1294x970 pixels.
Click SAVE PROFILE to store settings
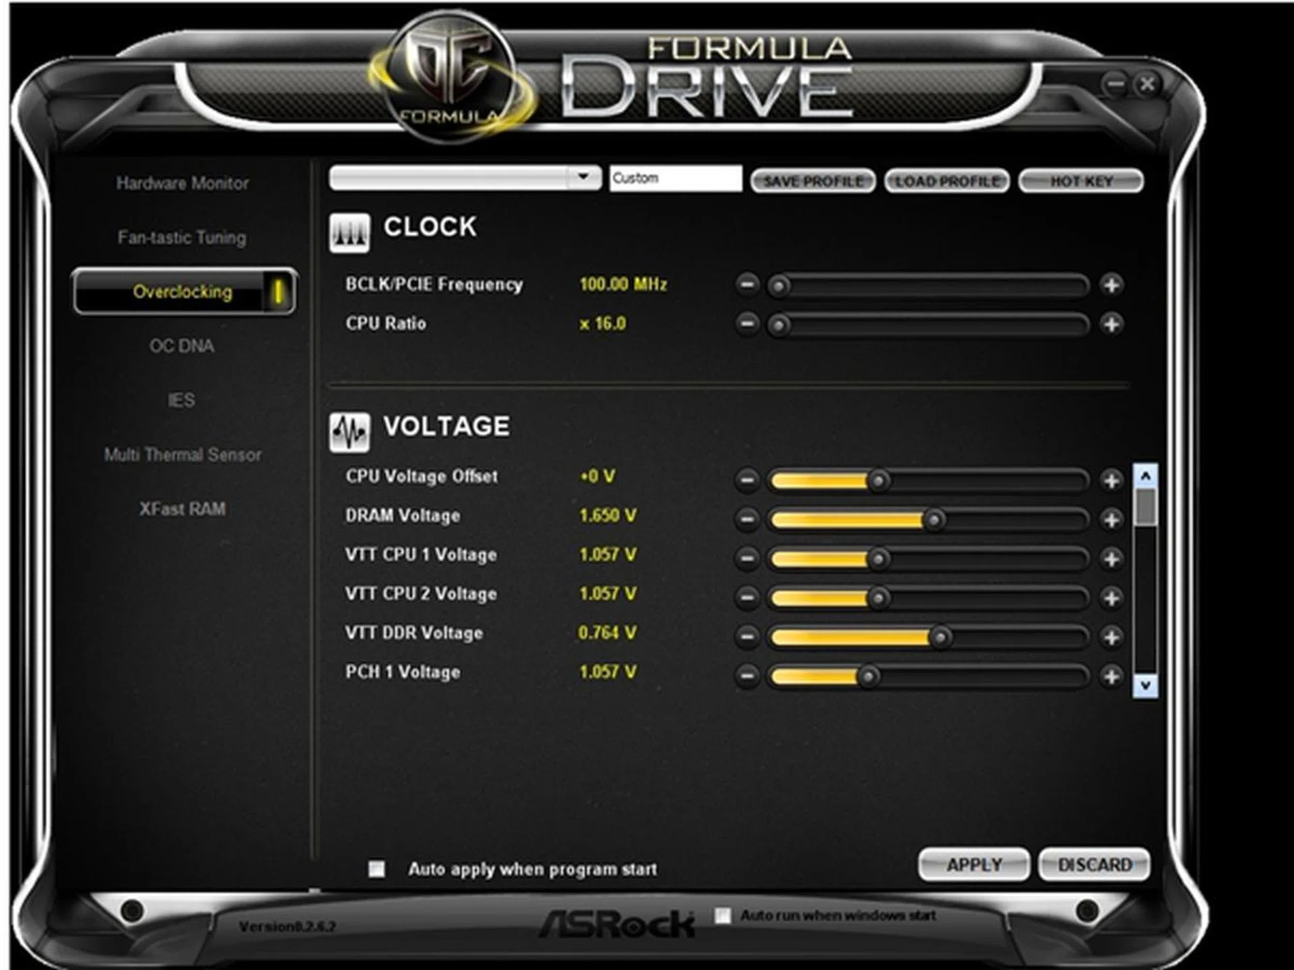(x=813, y=181)
